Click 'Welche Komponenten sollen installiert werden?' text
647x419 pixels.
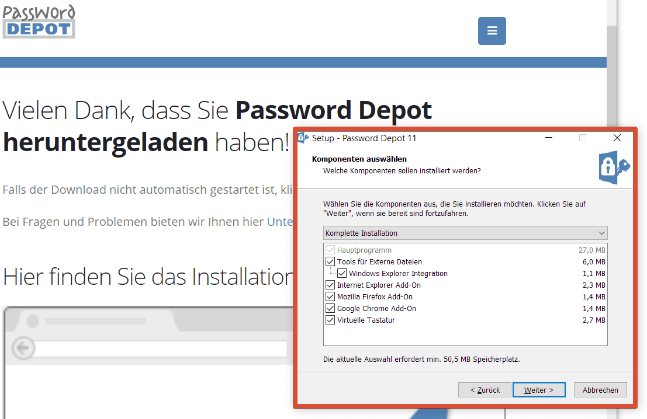(402, 170)
